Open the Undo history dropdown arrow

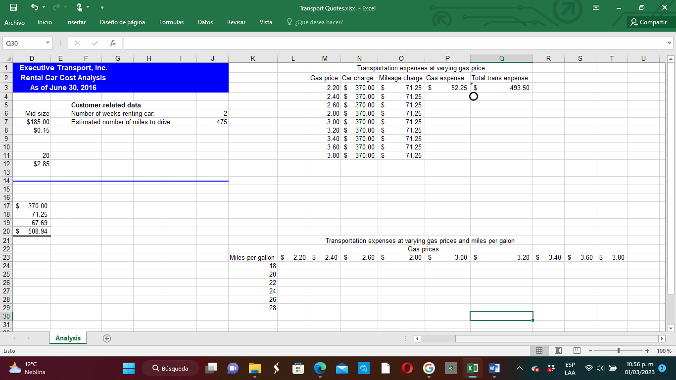[43, 8]
